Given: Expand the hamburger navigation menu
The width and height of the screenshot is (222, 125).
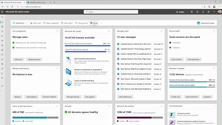Looking at the screenshot, I should pyautogui.click(x=2, y=17).
